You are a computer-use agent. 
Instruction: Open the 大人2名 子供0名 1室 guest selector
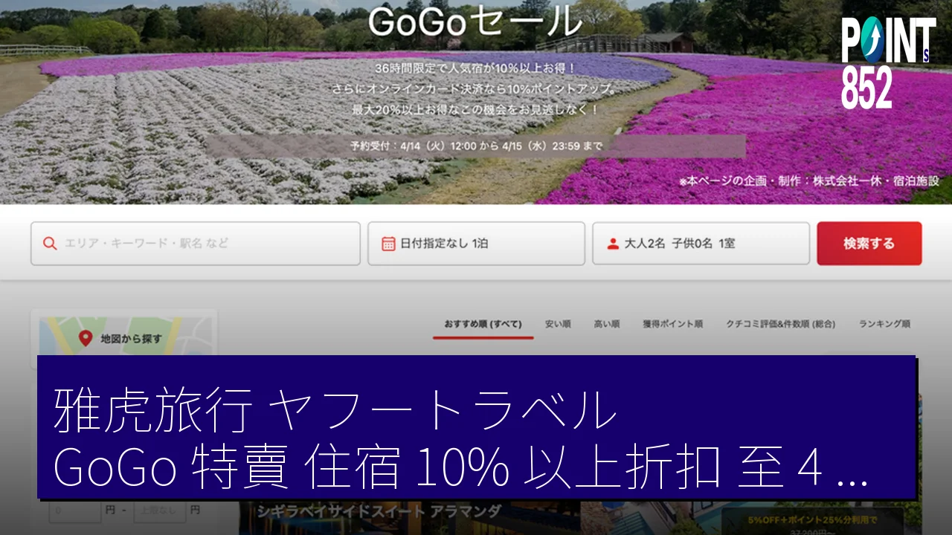click(700, 244)
